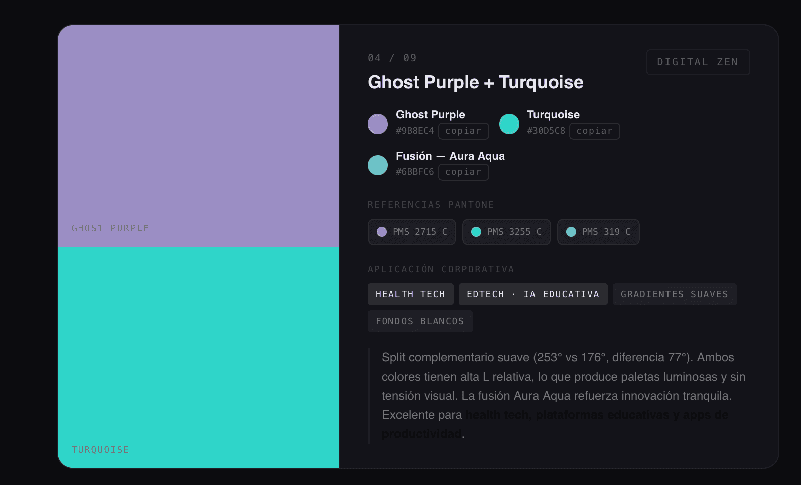Click the large Ghost Purple color block

point(198,136)
